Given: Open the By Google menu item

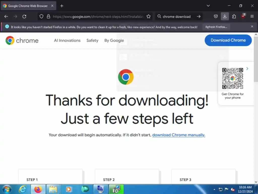Looking at the screenshot, I should [114, 40].
